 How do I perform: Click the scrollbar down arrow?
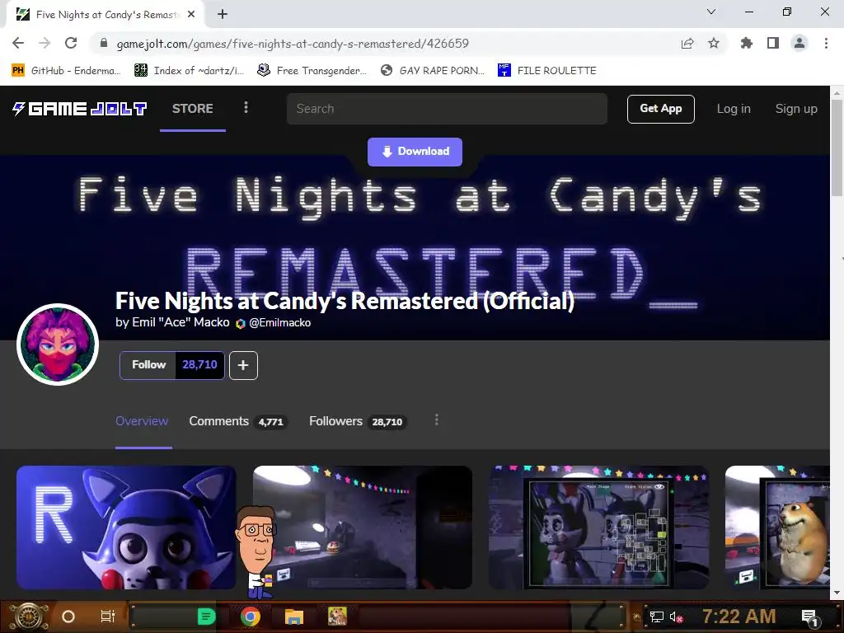tap(837, 593)
